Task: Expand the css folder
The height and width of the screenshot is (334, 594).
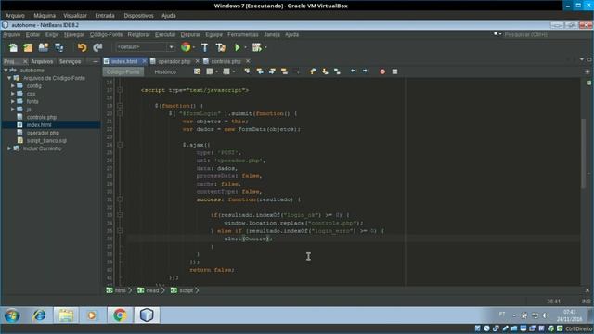Action: point(12,94)
